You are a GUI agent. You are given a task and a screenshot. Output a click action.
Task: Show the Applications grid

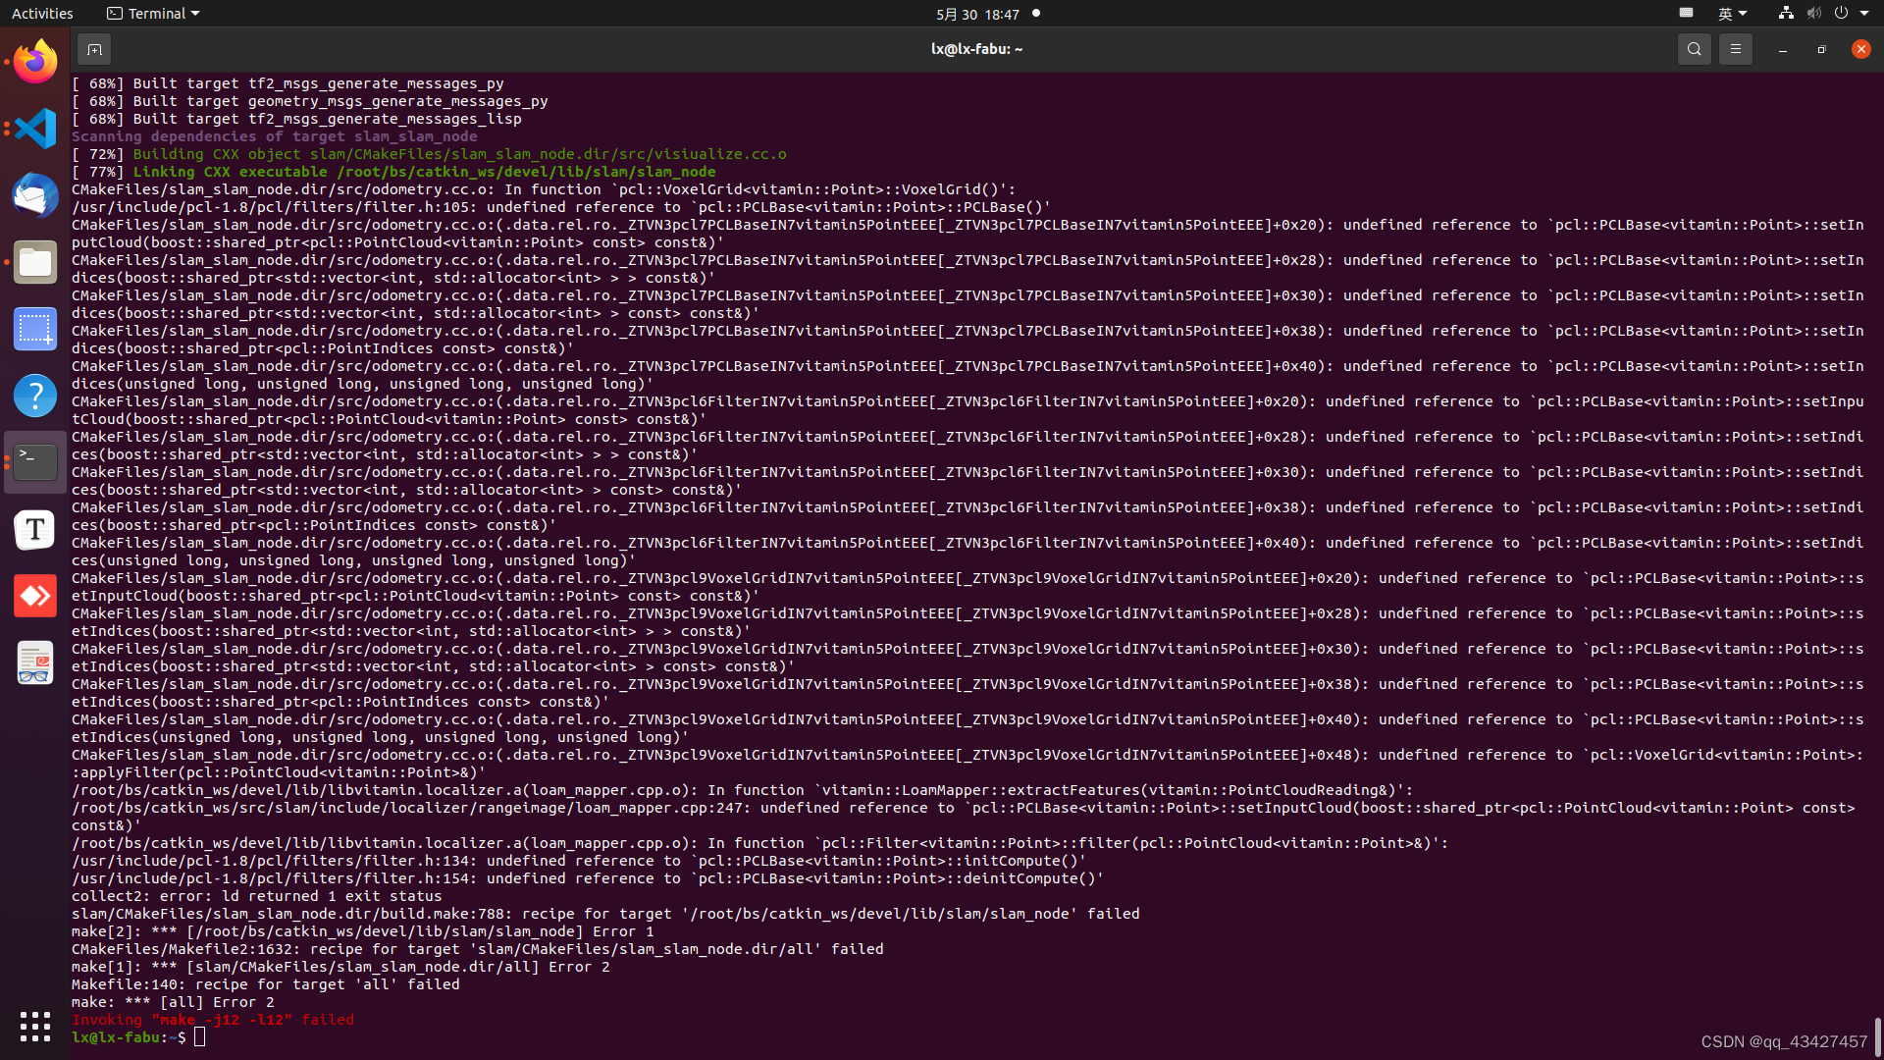click(x=35, y=1026)
